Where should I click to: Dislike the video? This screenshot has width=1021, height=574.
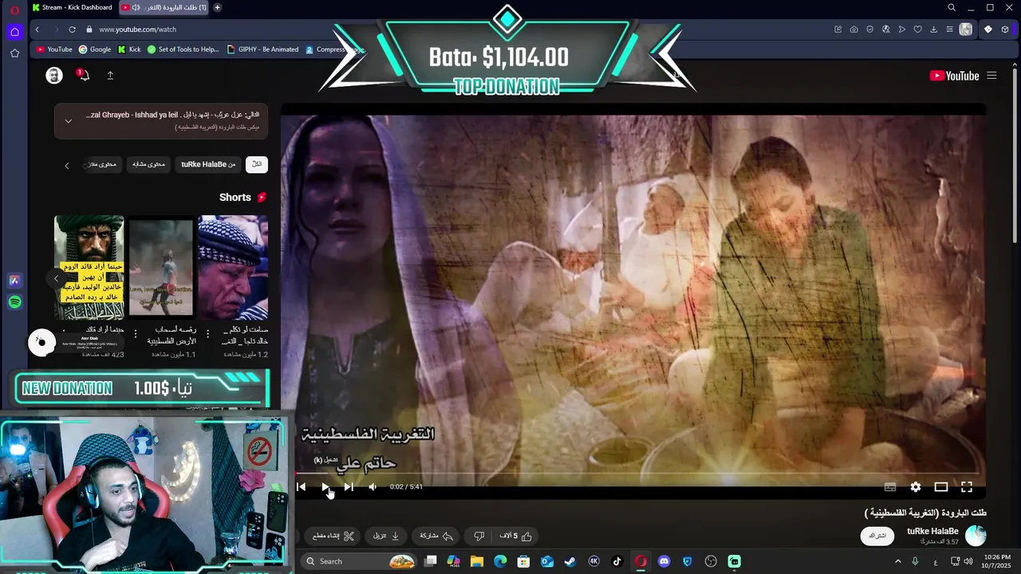[x=479, y=536]
